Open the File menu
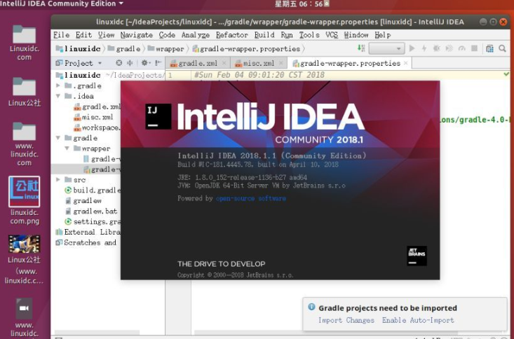Viewport: 514px width, 339px height. [x=61, y=35]
